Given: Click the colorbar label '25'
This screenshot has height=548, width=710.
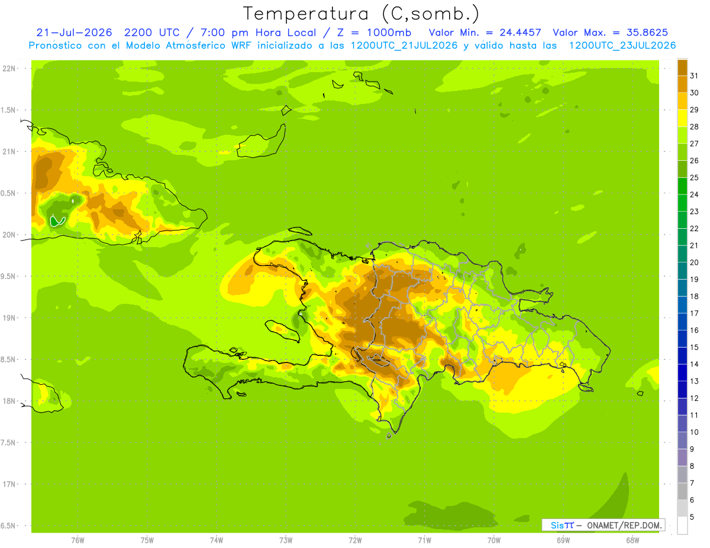Looking at the screenshot, I should [695, 177].
